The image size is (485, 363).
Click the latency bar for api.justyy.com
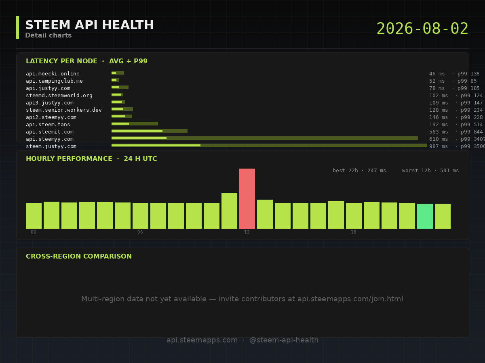tap(120, 88)
